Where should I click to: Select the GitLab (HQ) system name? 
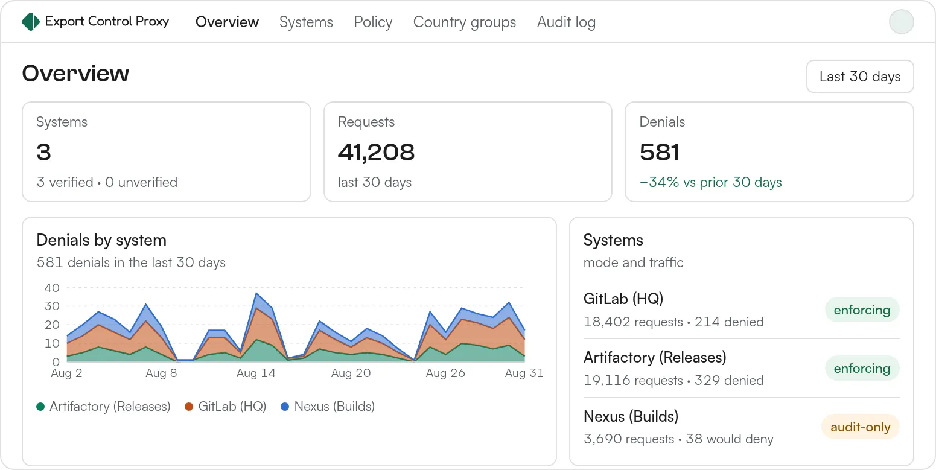tap(623, 299)
